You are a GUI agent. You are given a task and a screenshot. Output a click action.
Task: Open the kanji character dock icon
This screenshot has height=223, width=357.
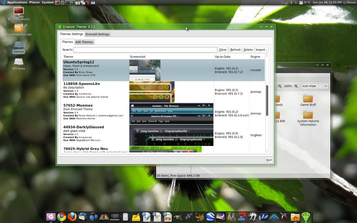point(253,217)
